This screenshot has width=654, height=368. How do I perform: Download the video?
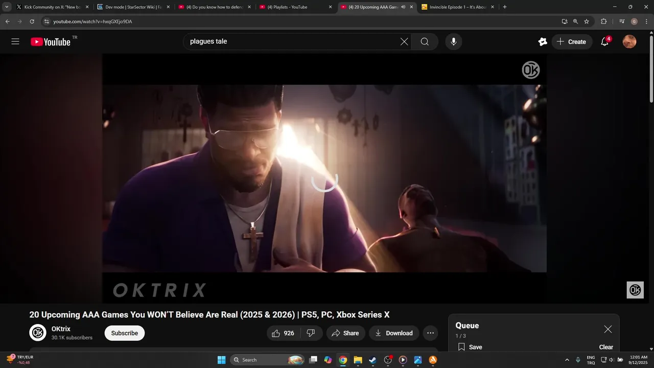(x=394, y=333)
